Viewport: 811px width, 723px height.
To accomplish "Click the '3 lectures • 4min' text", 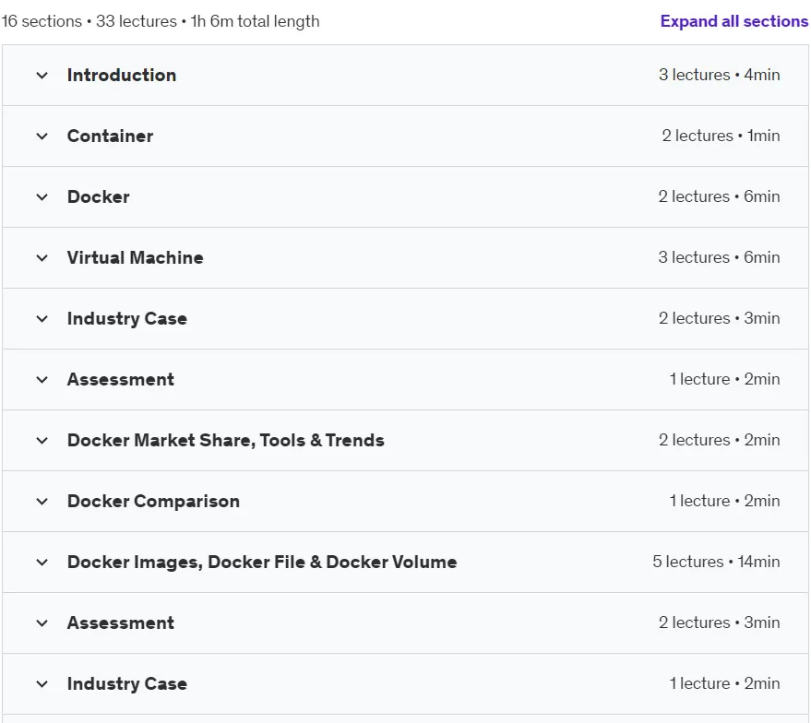I will point(719,75).
